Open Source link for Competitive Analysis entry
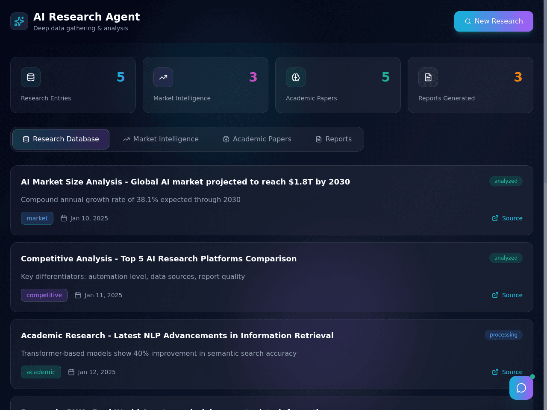 coord(507,295)
